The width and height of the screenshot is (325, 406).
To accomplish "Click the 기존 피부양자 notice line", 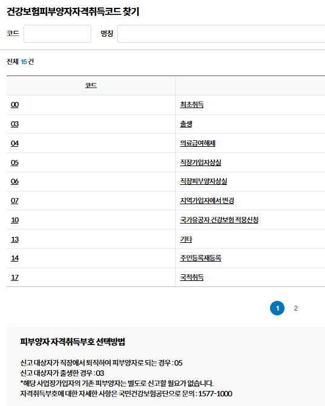I will click(x=117, y=384).
